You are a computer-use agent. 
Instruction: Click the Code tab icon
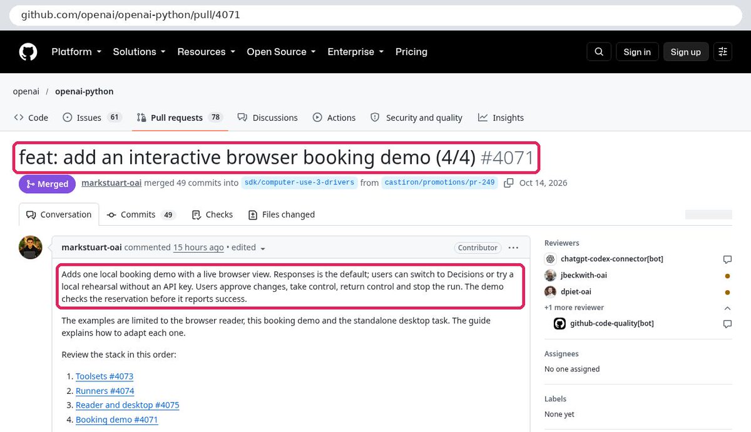pos(19,118)
